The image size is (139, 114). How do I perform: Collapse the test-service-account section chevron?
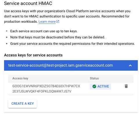pyautogui.click(x=130, y=65)
